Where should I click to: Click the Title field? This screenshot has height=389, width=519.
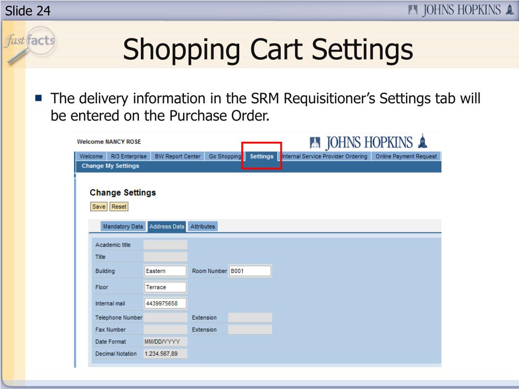tap(166, 257)
